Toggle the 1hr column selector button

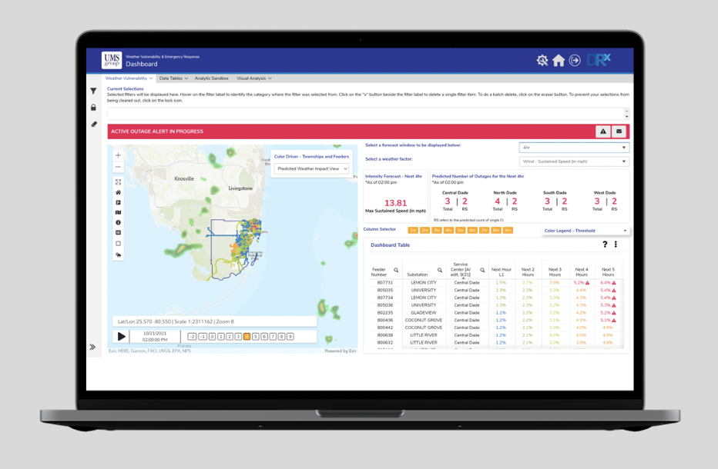pyautogui.click(x=413, y=231)
